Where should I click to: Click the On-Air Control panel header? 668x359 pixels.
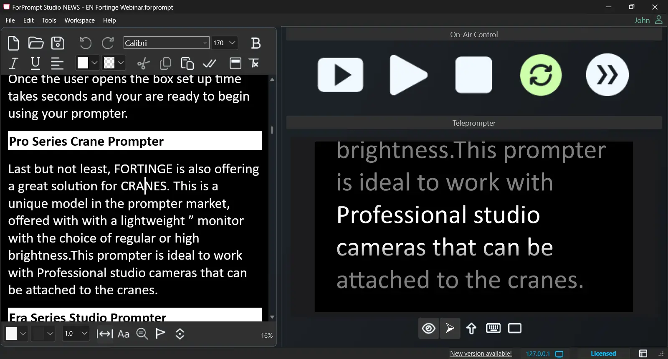point(474,35)
